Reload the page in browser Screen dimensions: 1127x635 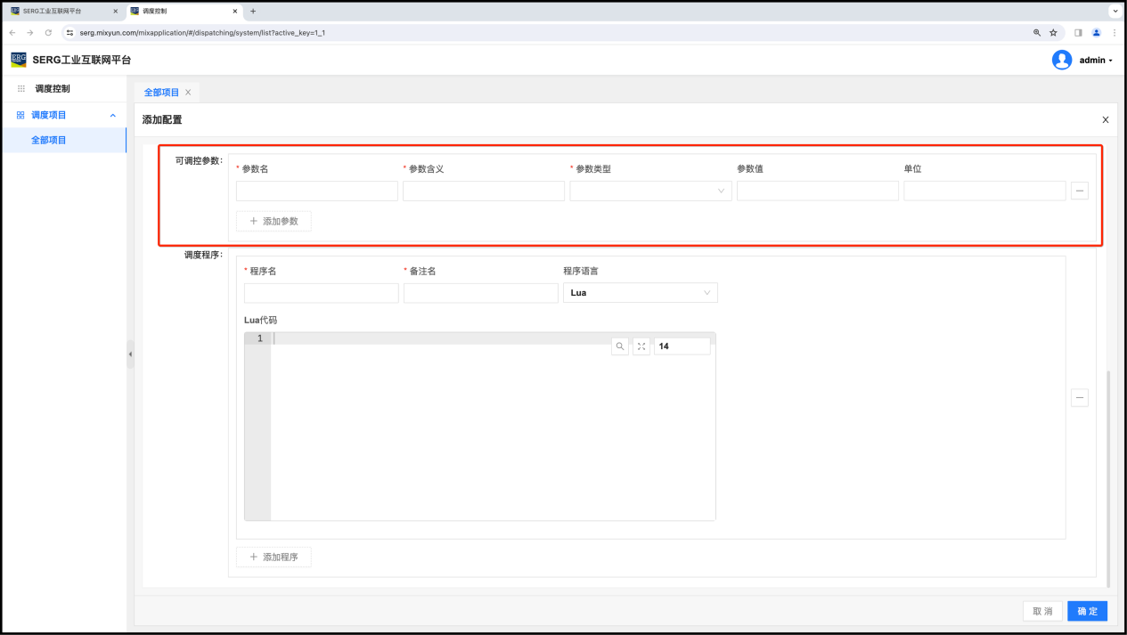48,32
